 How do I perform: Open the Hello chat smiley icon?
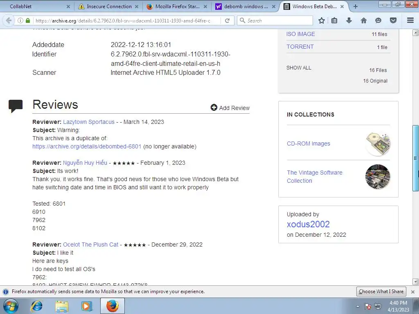(378, 20)
